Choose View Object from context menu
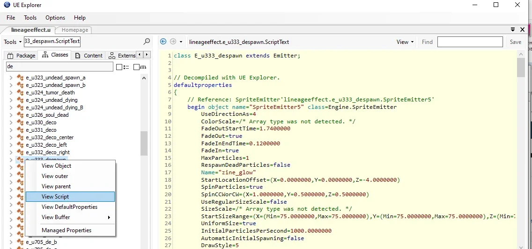This screenshot has width=532, height=249. click(x=70, y=166)
